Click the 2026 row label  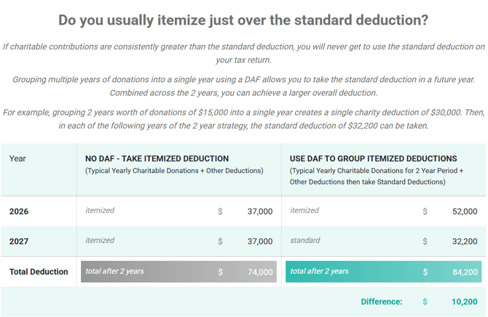click(x=20, y=212)
